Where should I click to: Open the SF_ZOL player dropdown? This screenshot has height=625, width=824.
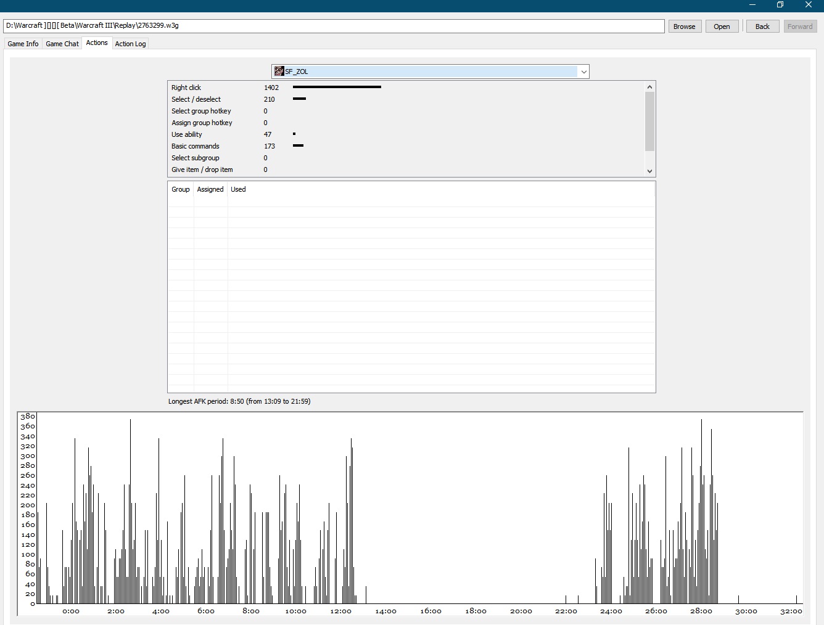(583, 71)
